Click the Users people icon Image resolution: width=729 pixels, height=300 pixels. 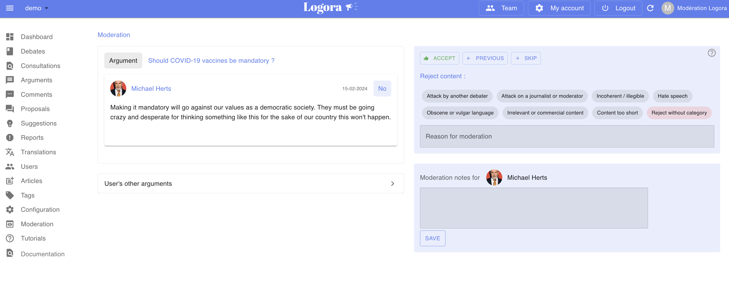[x=9, y=166]
